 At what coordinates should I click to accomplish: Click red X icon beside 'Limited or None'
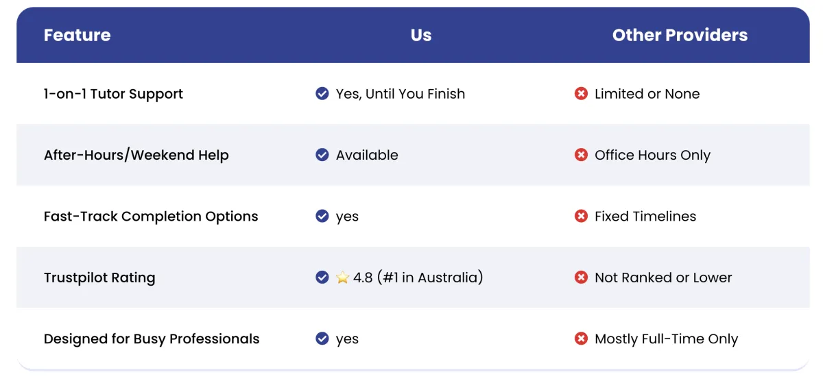(581, 94)
